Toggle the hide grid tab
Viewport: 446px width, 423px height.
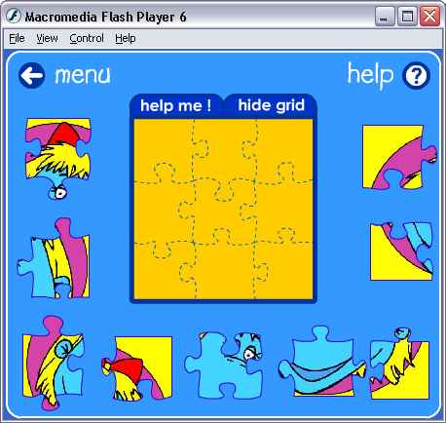click(272, 105)
